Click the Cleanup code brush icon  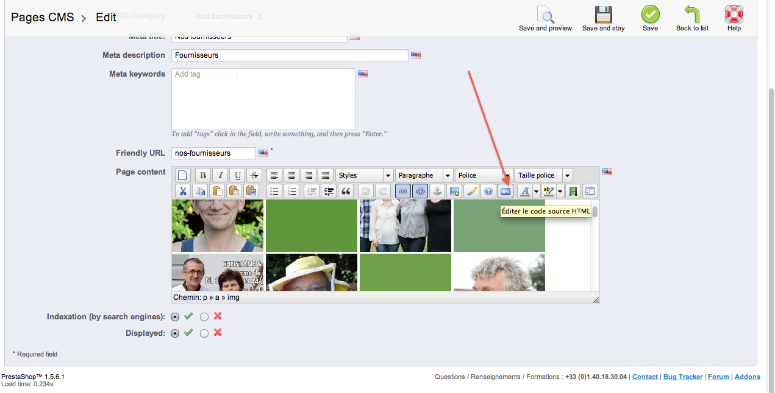click(x=471, y=191)
